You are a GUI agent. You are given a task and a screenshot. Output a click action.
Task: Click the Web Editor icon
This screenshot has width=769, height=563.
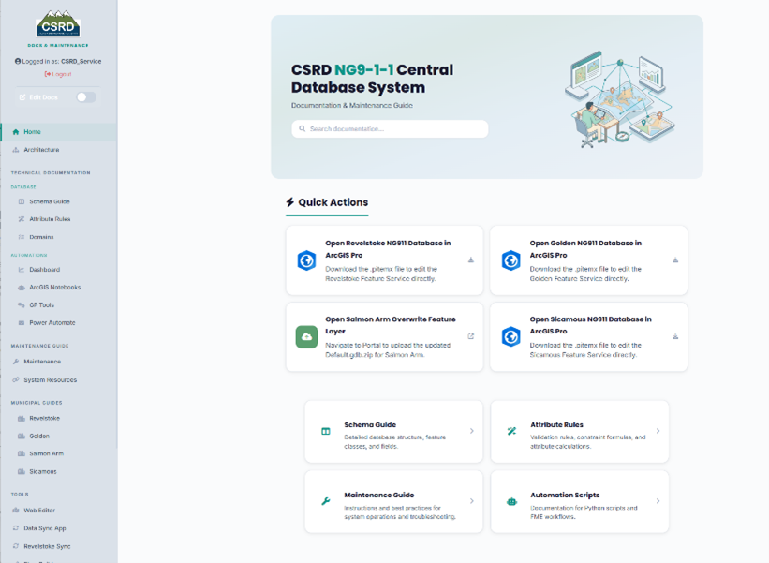(16, 510)
